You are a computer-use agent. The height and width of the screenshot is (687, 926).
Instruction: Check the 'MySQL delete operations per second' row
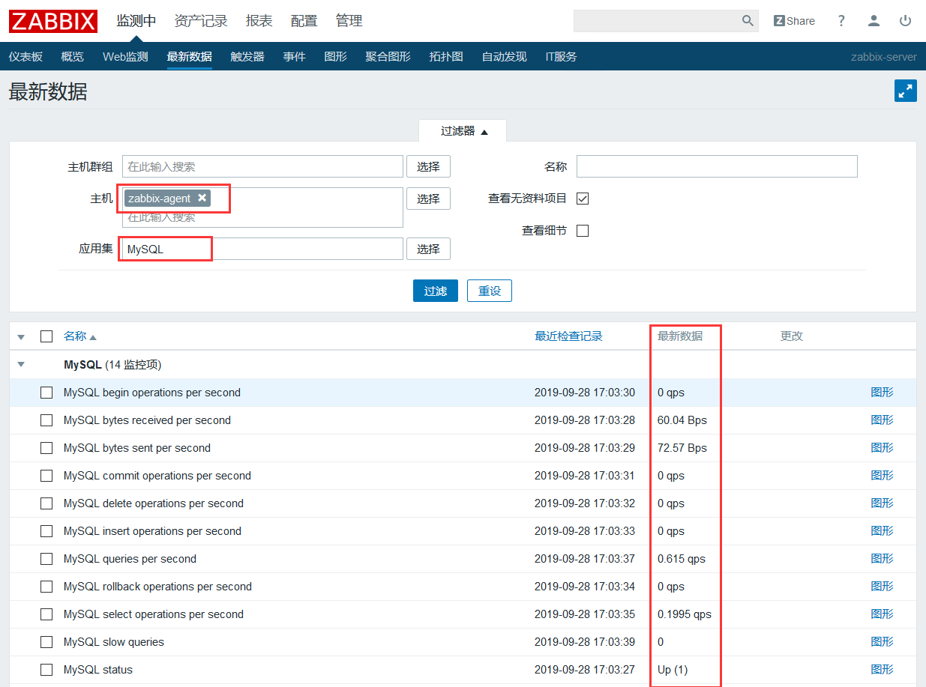46,503
